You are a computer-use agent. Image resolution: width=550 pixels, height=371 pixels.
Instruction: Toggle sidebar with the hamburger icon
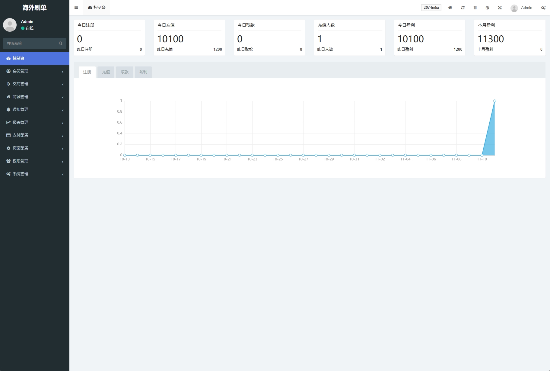click(x=76, y=8)
